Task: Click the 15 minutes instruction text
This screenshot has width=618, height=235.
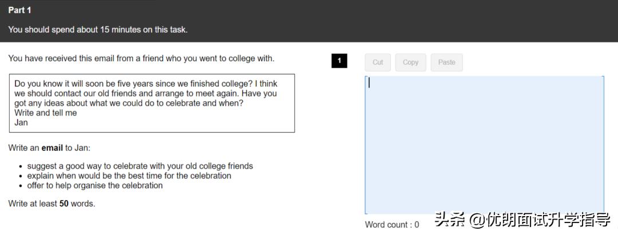Action: [98, 30]
